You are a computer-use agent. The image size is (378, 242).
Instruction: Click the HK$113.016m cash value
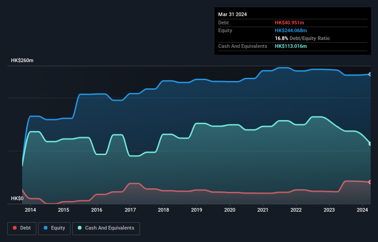(x=291, y=46)
